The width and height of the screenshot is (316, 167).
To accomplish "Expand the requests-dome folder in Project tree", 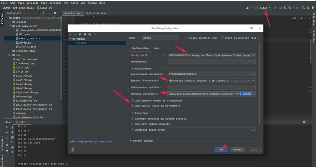I will pyautogui.click(x=10, y=51).
